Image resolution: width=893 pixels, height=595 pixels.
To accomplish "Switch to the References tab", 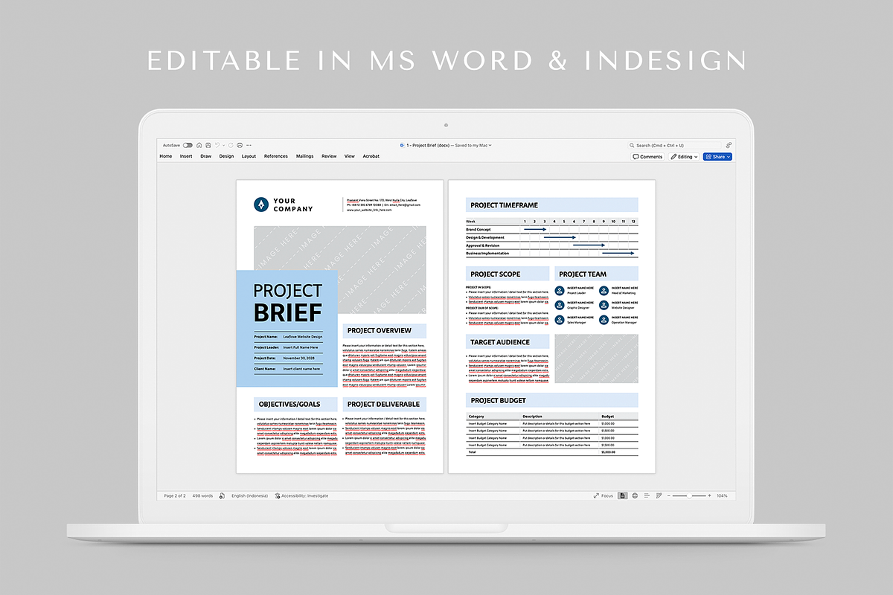I will coord(275,156).
